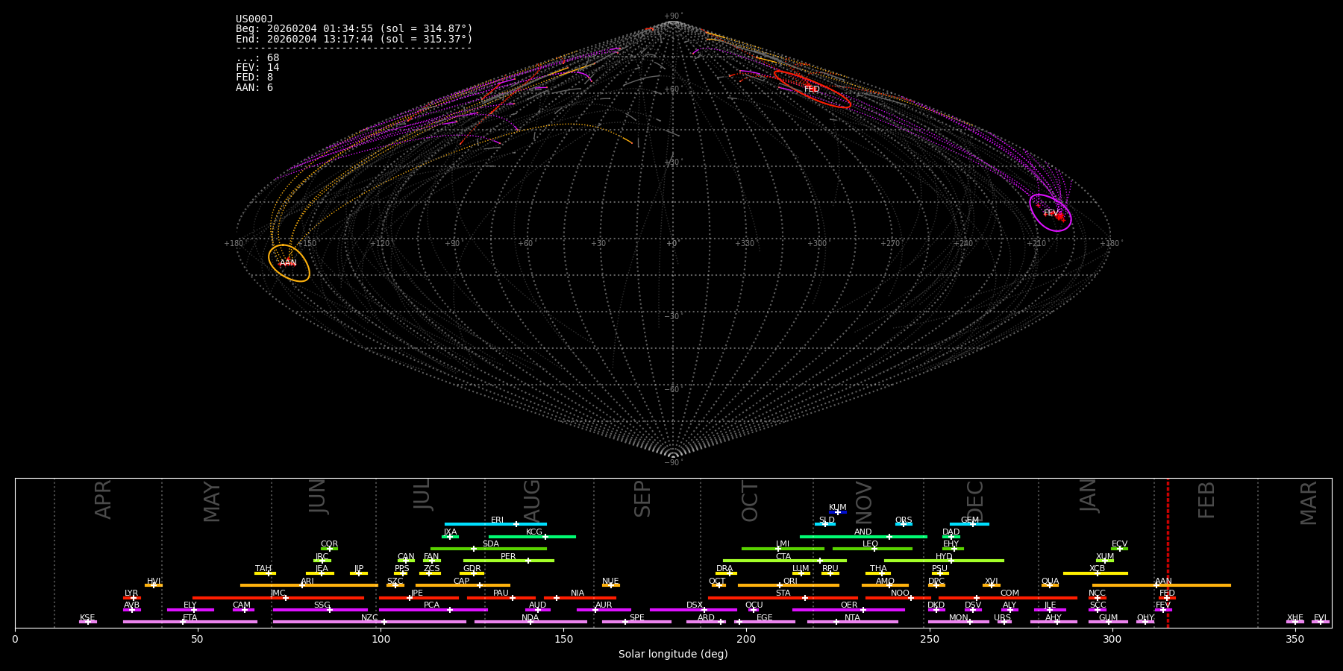The height and width of the screenshot is (671, 1343).
Task: Click the DEC month label
Action: click(x=975, y=501)
